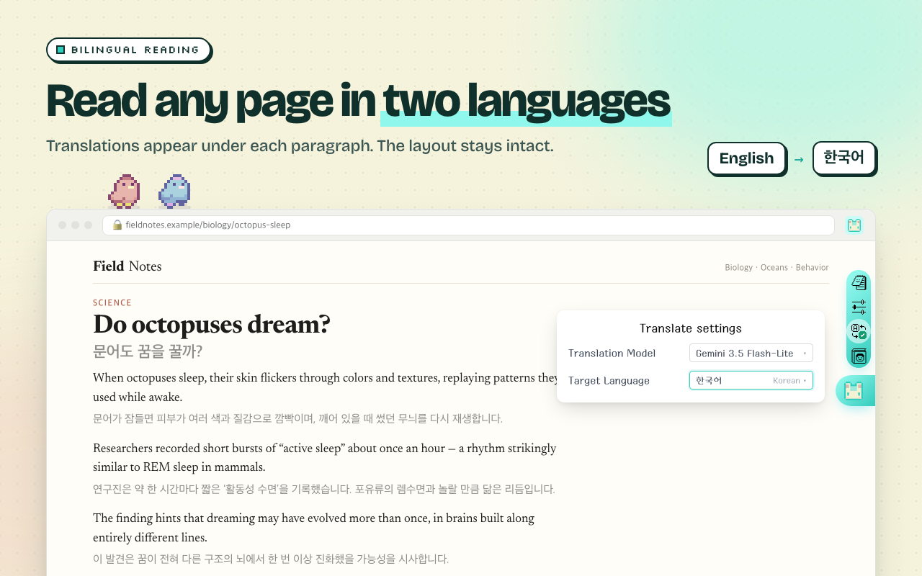Image resolution: width=922 pixels, height=576 pixels.
Task: Open the notepad icon in side panel
Action: coord(859,283)
